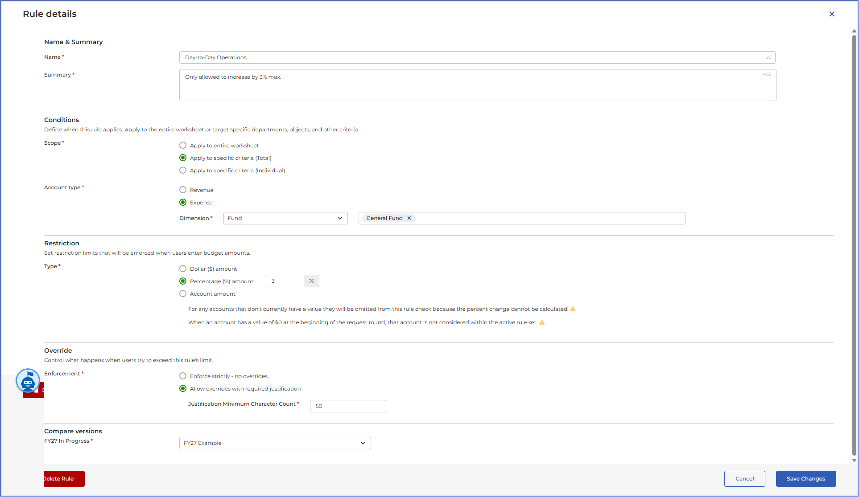Click the Delete Rule button
This screenshot has height=497, width=859.
coord(64,479)
